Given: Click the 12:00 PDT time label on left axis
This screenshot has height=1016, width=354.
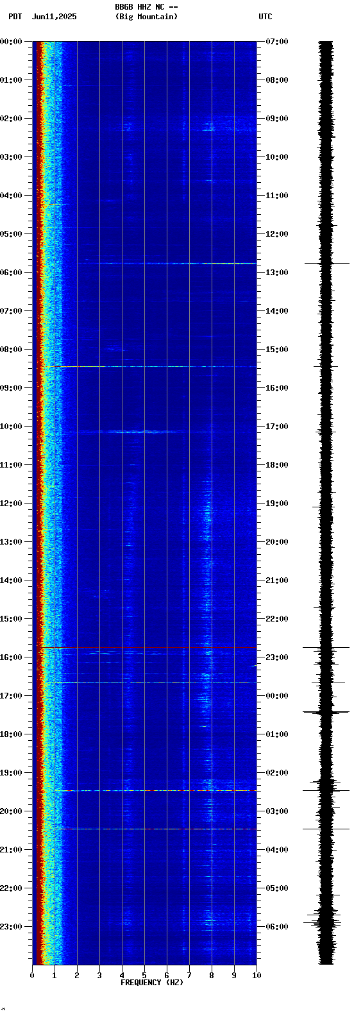Looking at the screenshot, I should tap(12, 504).
